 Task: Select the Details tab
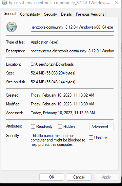[66, 14]
